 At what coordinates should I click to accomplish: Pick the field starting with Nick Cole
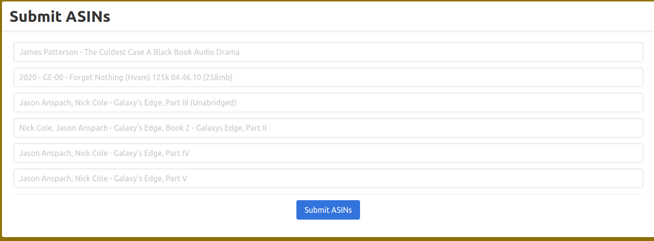328,128
